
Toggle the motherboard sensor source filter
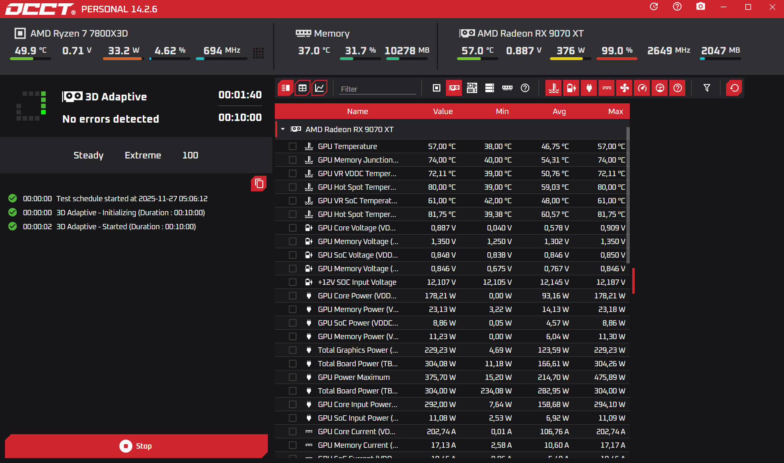[472, 88]
